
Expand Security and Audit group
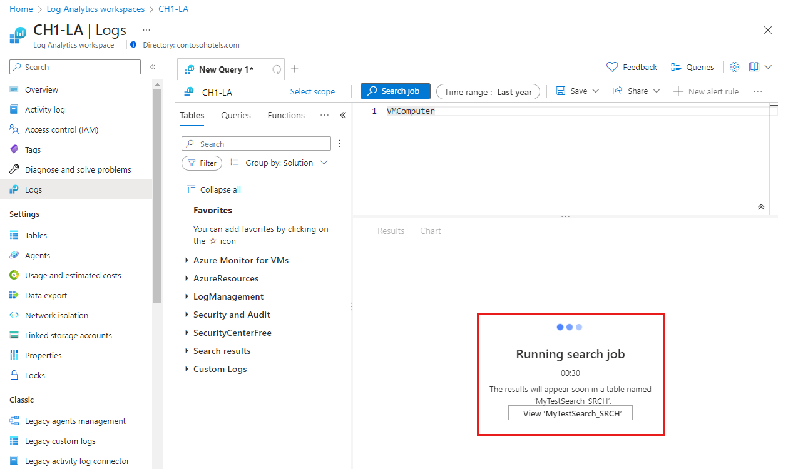click(x=232, y=315)
